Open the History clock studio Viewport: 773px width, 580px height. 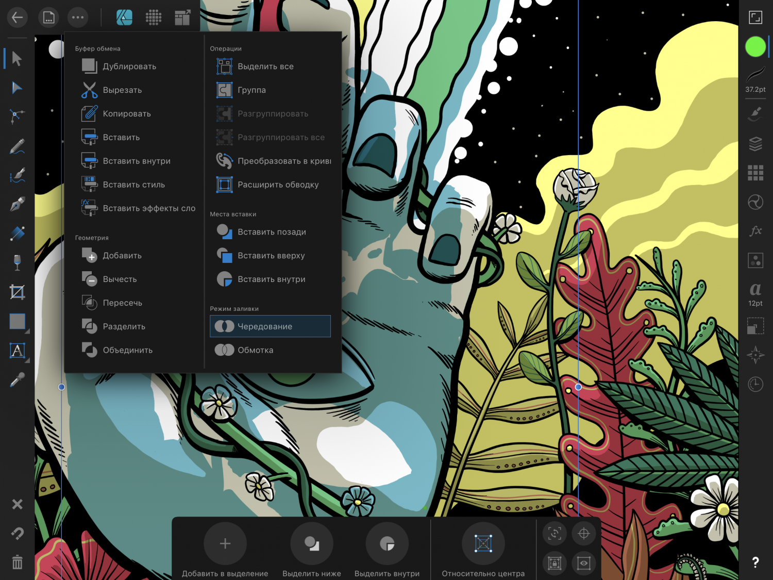pyautogui.click(x=755, y=384)
